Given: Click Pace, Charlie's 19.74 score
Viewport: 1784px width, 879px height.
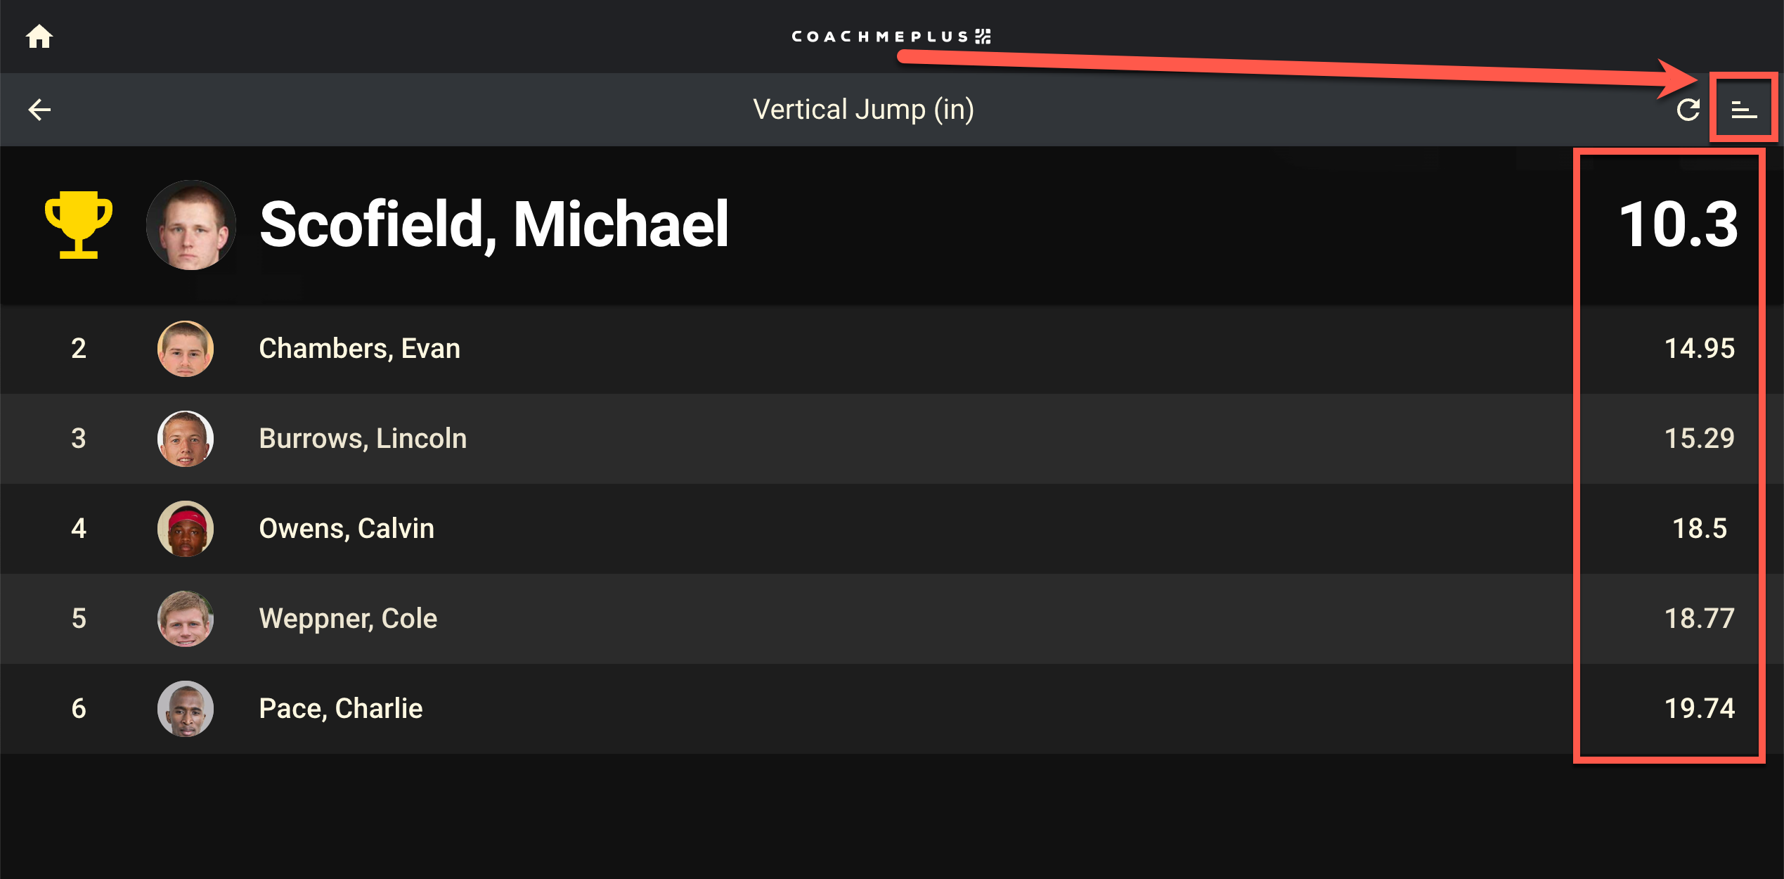Looking at the screenshot, I should (x=1699, y=709).
